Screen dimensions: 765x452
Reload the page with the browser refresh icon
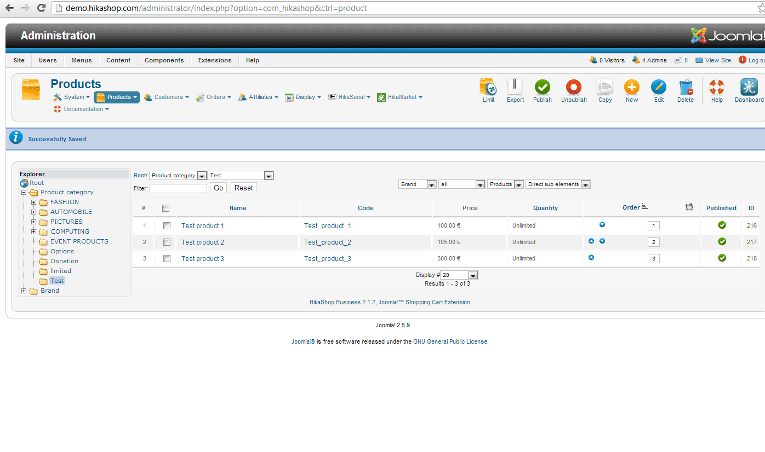point(41,8)
